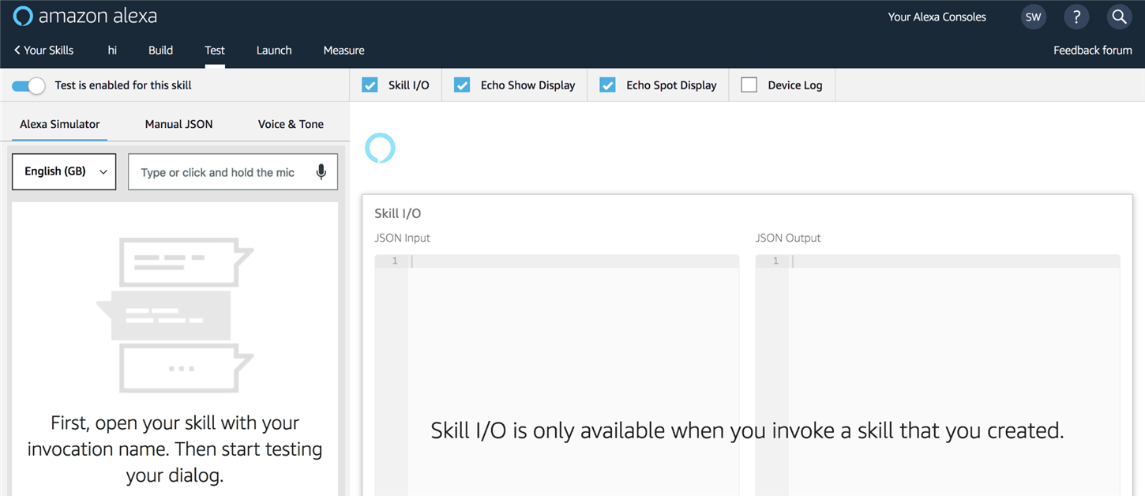Click the Alexa ring status icon

380,148
